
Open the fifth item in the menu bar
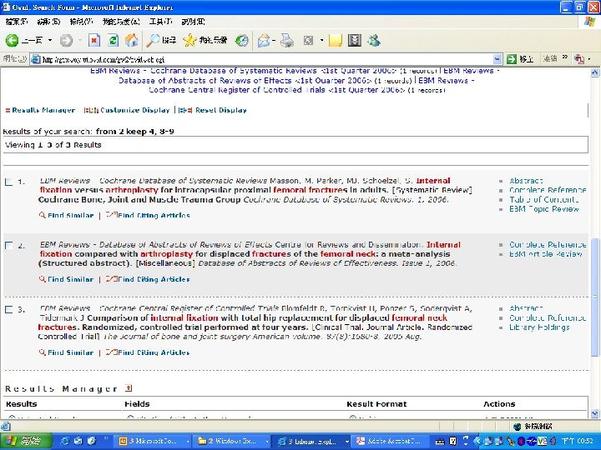click(x=160, y=22)
